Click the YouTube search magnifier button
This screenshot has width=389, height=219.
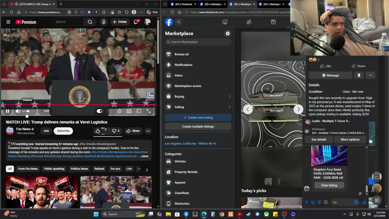90,22
